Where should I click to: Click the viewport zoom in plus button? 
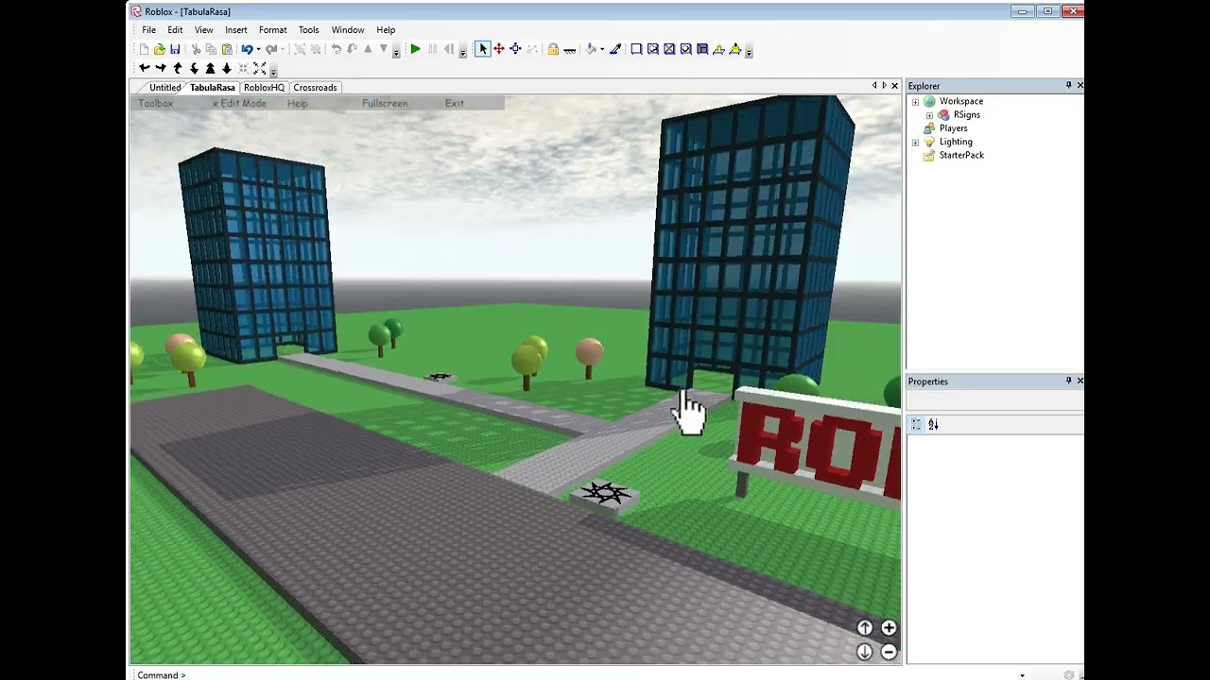click(x=889, y=628)
